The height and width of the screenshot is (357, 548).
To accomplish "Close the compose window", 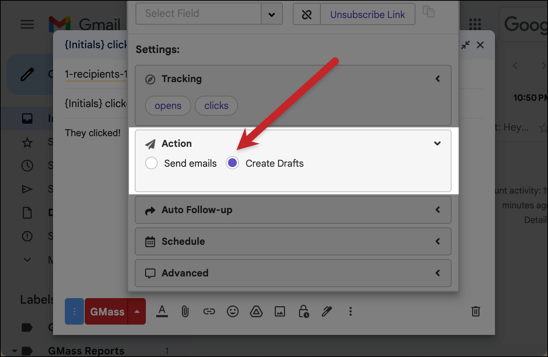I will click(x=480, y=45).
